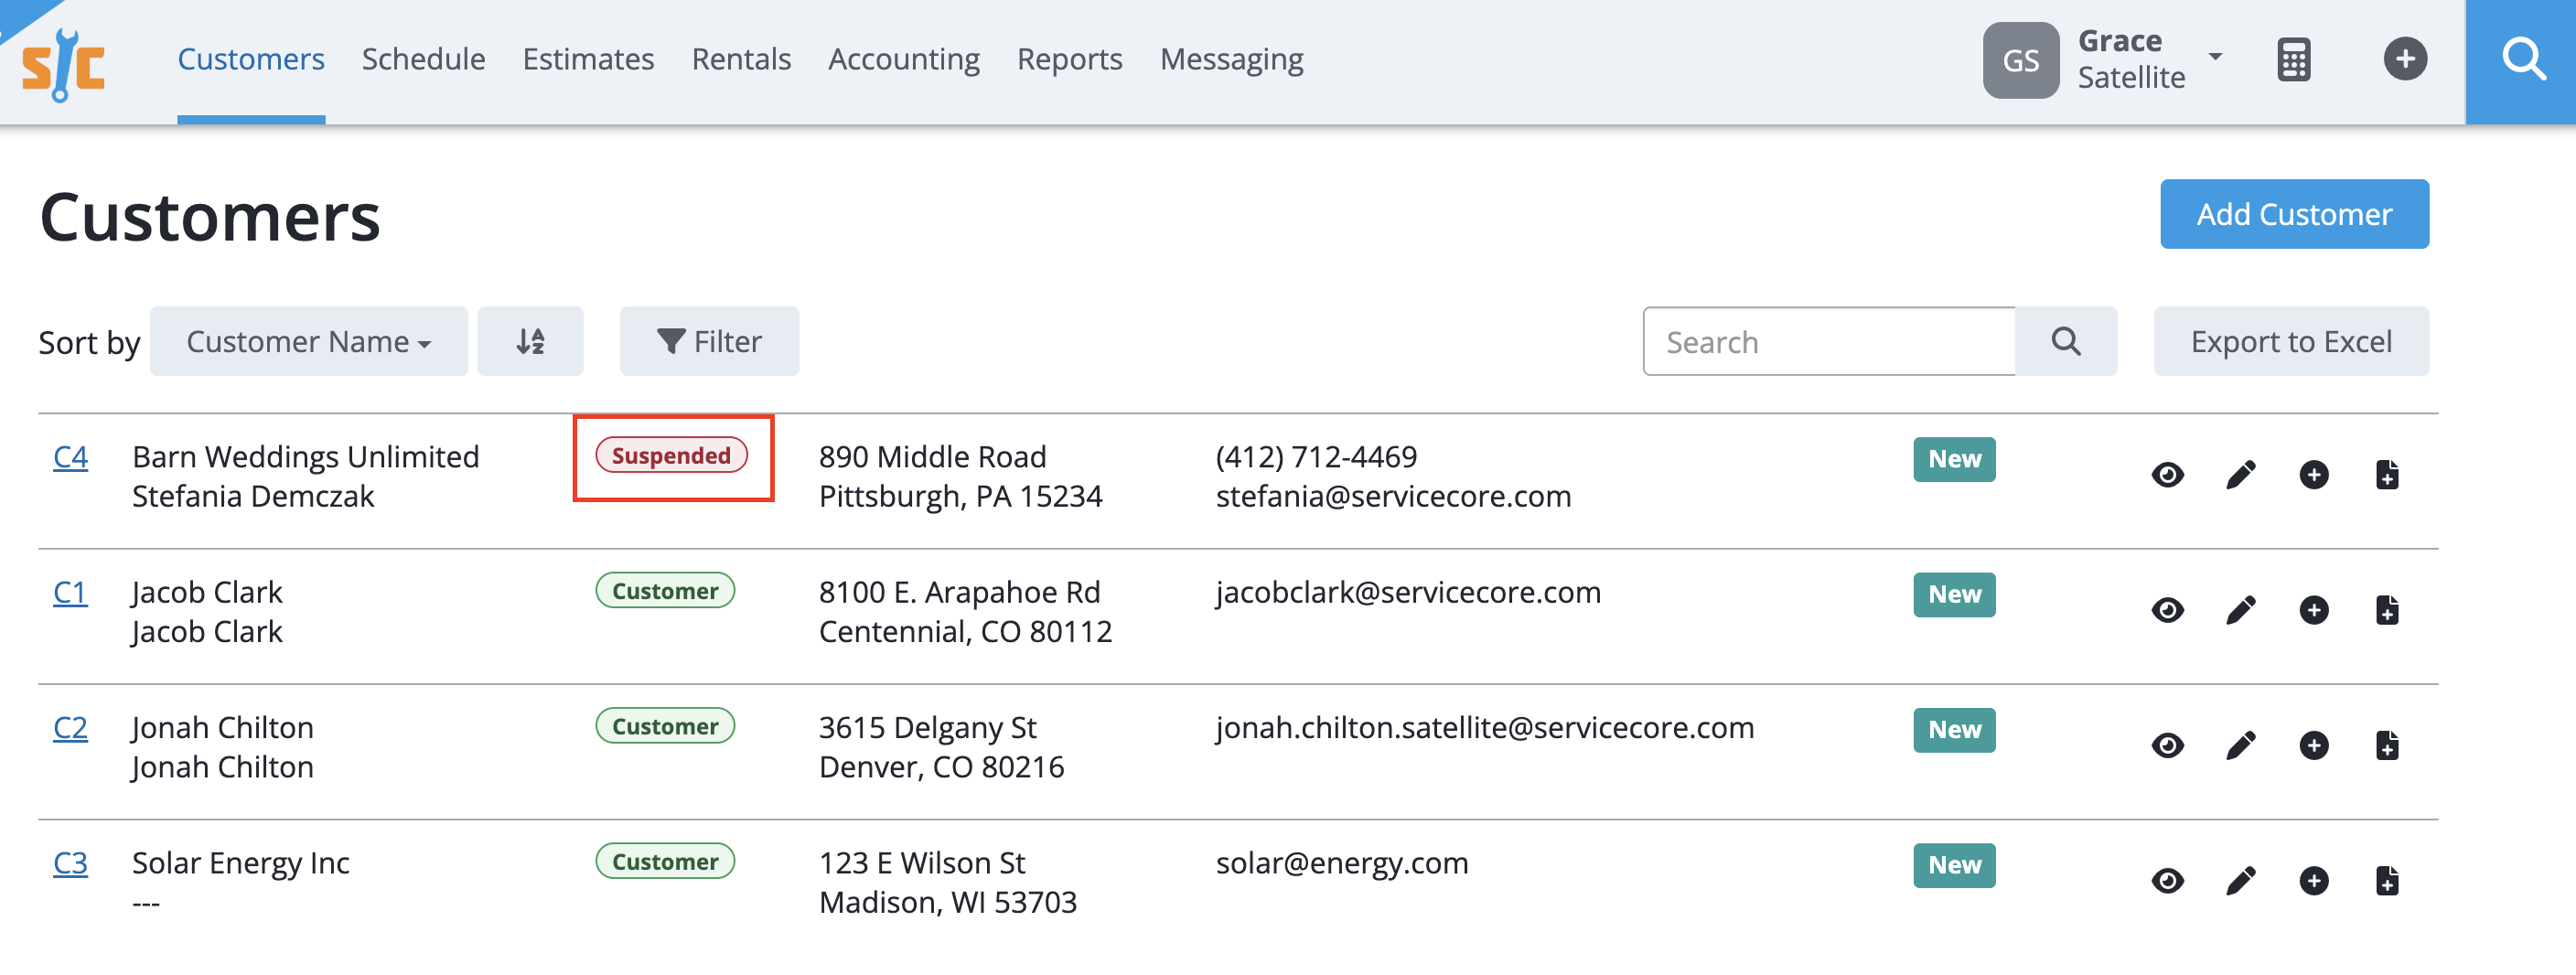Open Grace Satellite account dropdown arrow
Viewport: 2576px width, 975px height.
2215,57
